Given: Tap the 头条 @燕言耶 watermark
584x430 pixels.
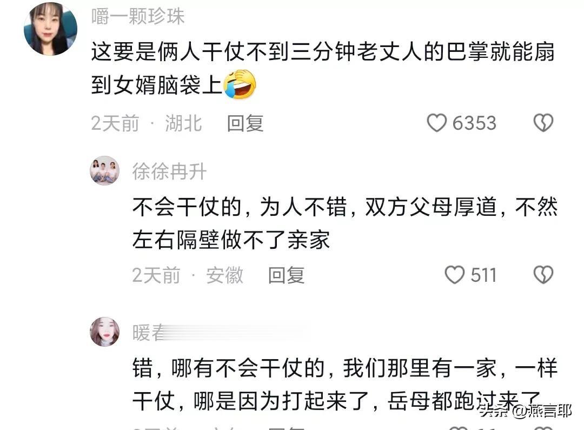Looking at the screenshot, I should 525,411.
